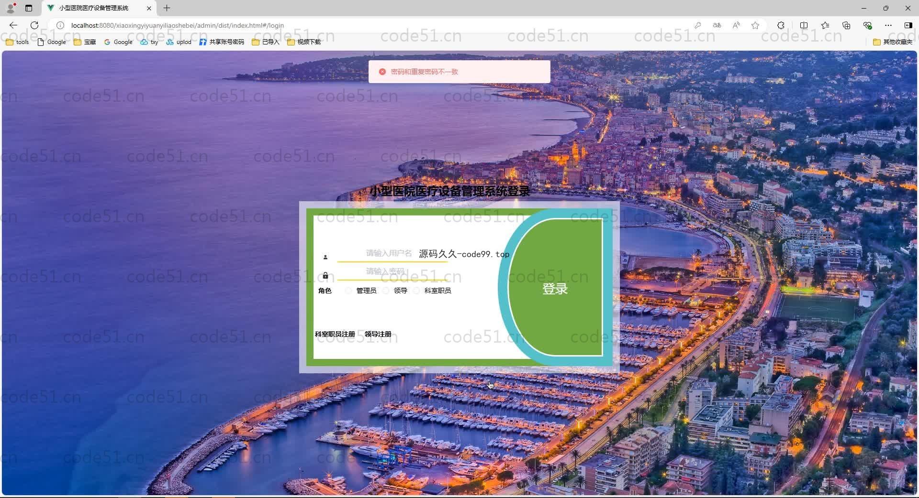Open browser extensions puzzle icon

click(x=781, y=25)
